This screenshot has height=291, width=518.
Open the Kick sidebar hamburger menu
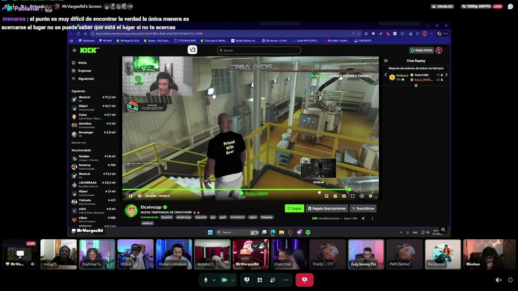click(x=74, y=51)
